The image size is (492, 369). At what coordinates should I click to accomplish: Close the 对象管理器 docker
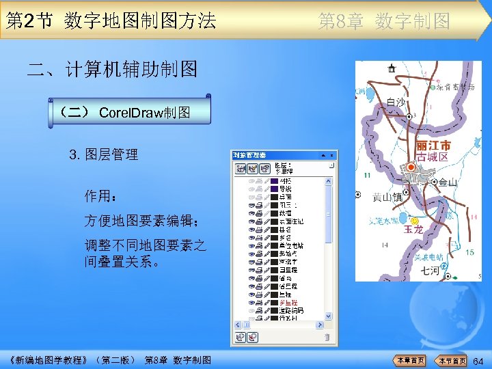coord(331,155)
